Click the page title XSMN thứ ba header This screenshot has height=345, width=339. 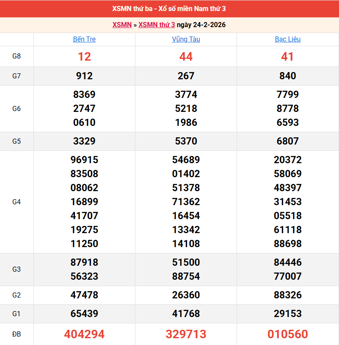(169, 9)
